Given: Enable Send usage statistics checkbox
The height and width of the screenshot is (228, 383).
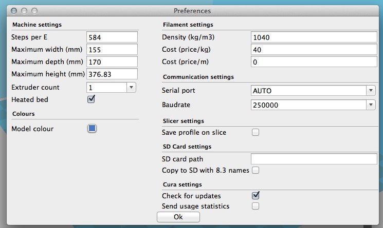Looking at the screenshot, I should click(x=255, y=206).
